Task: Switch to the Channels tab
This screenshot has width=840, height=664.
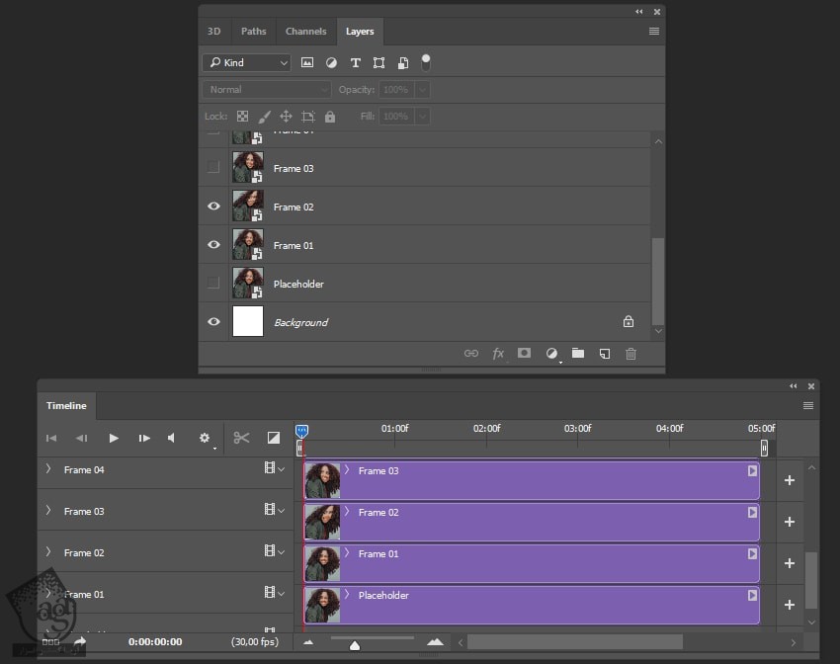Action: click(x=305, y=31)
